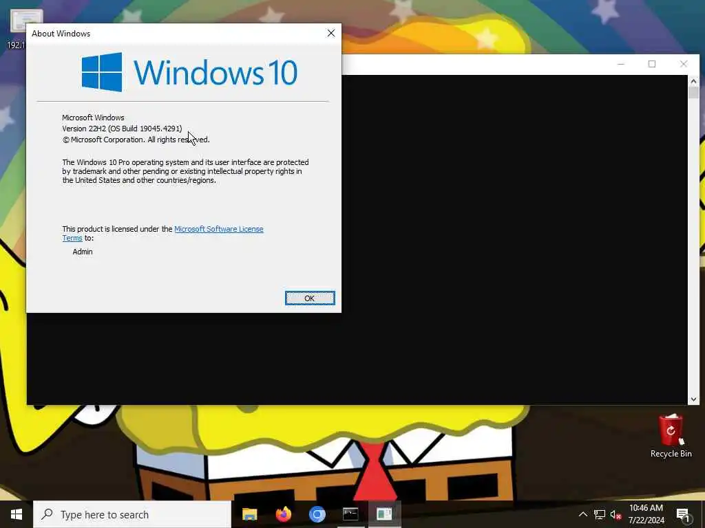Close the About Windows dialog
Image resolution: width=705 pixels, height=528 pixels.
coord(331,33)
